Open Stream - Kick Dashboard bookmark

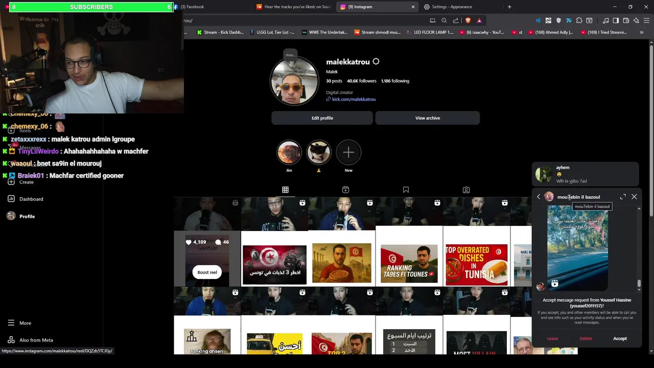[220, 32]
